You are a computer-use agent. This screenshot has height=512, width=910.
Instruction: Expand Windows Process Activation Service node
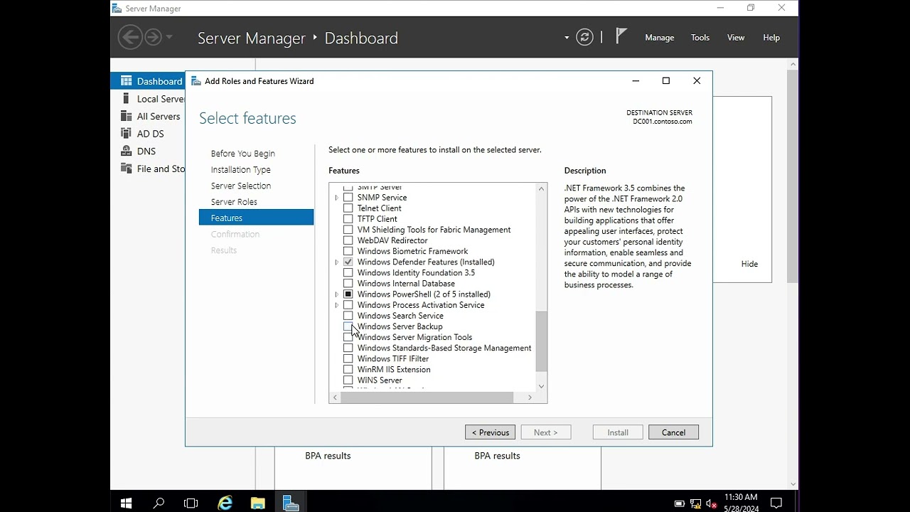(337, 305)
